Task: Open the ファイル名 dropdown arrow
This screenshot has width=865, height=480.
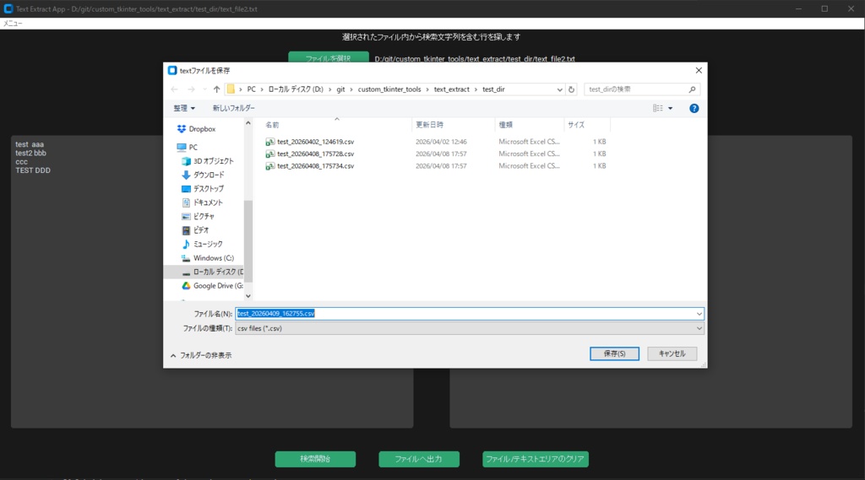Action: (699, 314)
